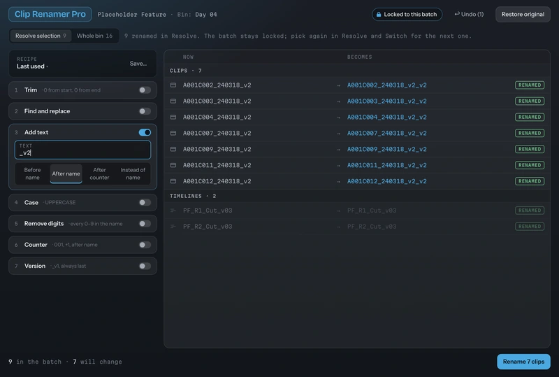Click timeline icon beside PF_R1_Cut_v03
Viewport: 559px width, 377px height.
173,211
